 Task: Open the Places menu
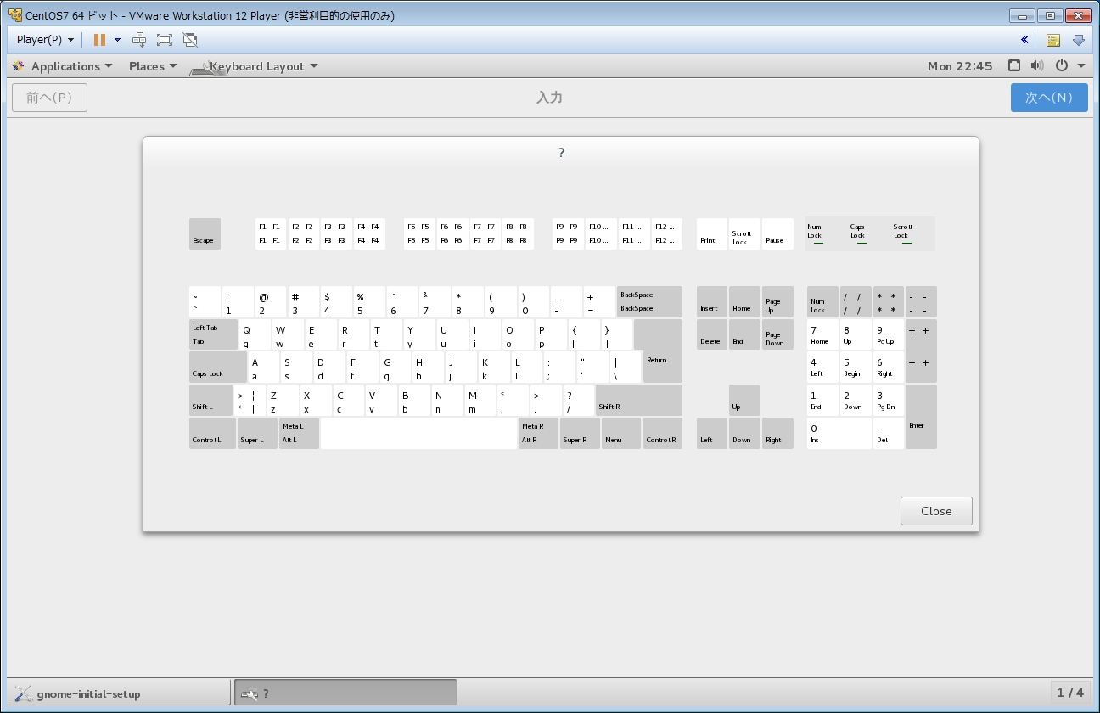(x=153, y=66)
